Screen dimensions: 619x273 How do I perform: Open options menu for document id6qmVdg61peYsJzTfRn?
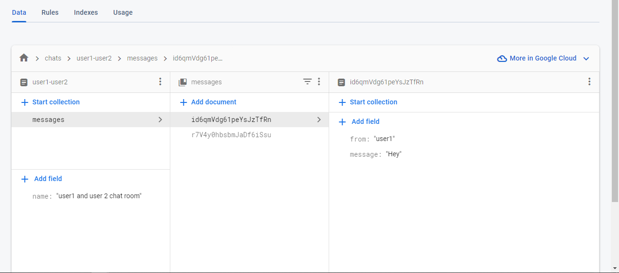pos(589,82)
